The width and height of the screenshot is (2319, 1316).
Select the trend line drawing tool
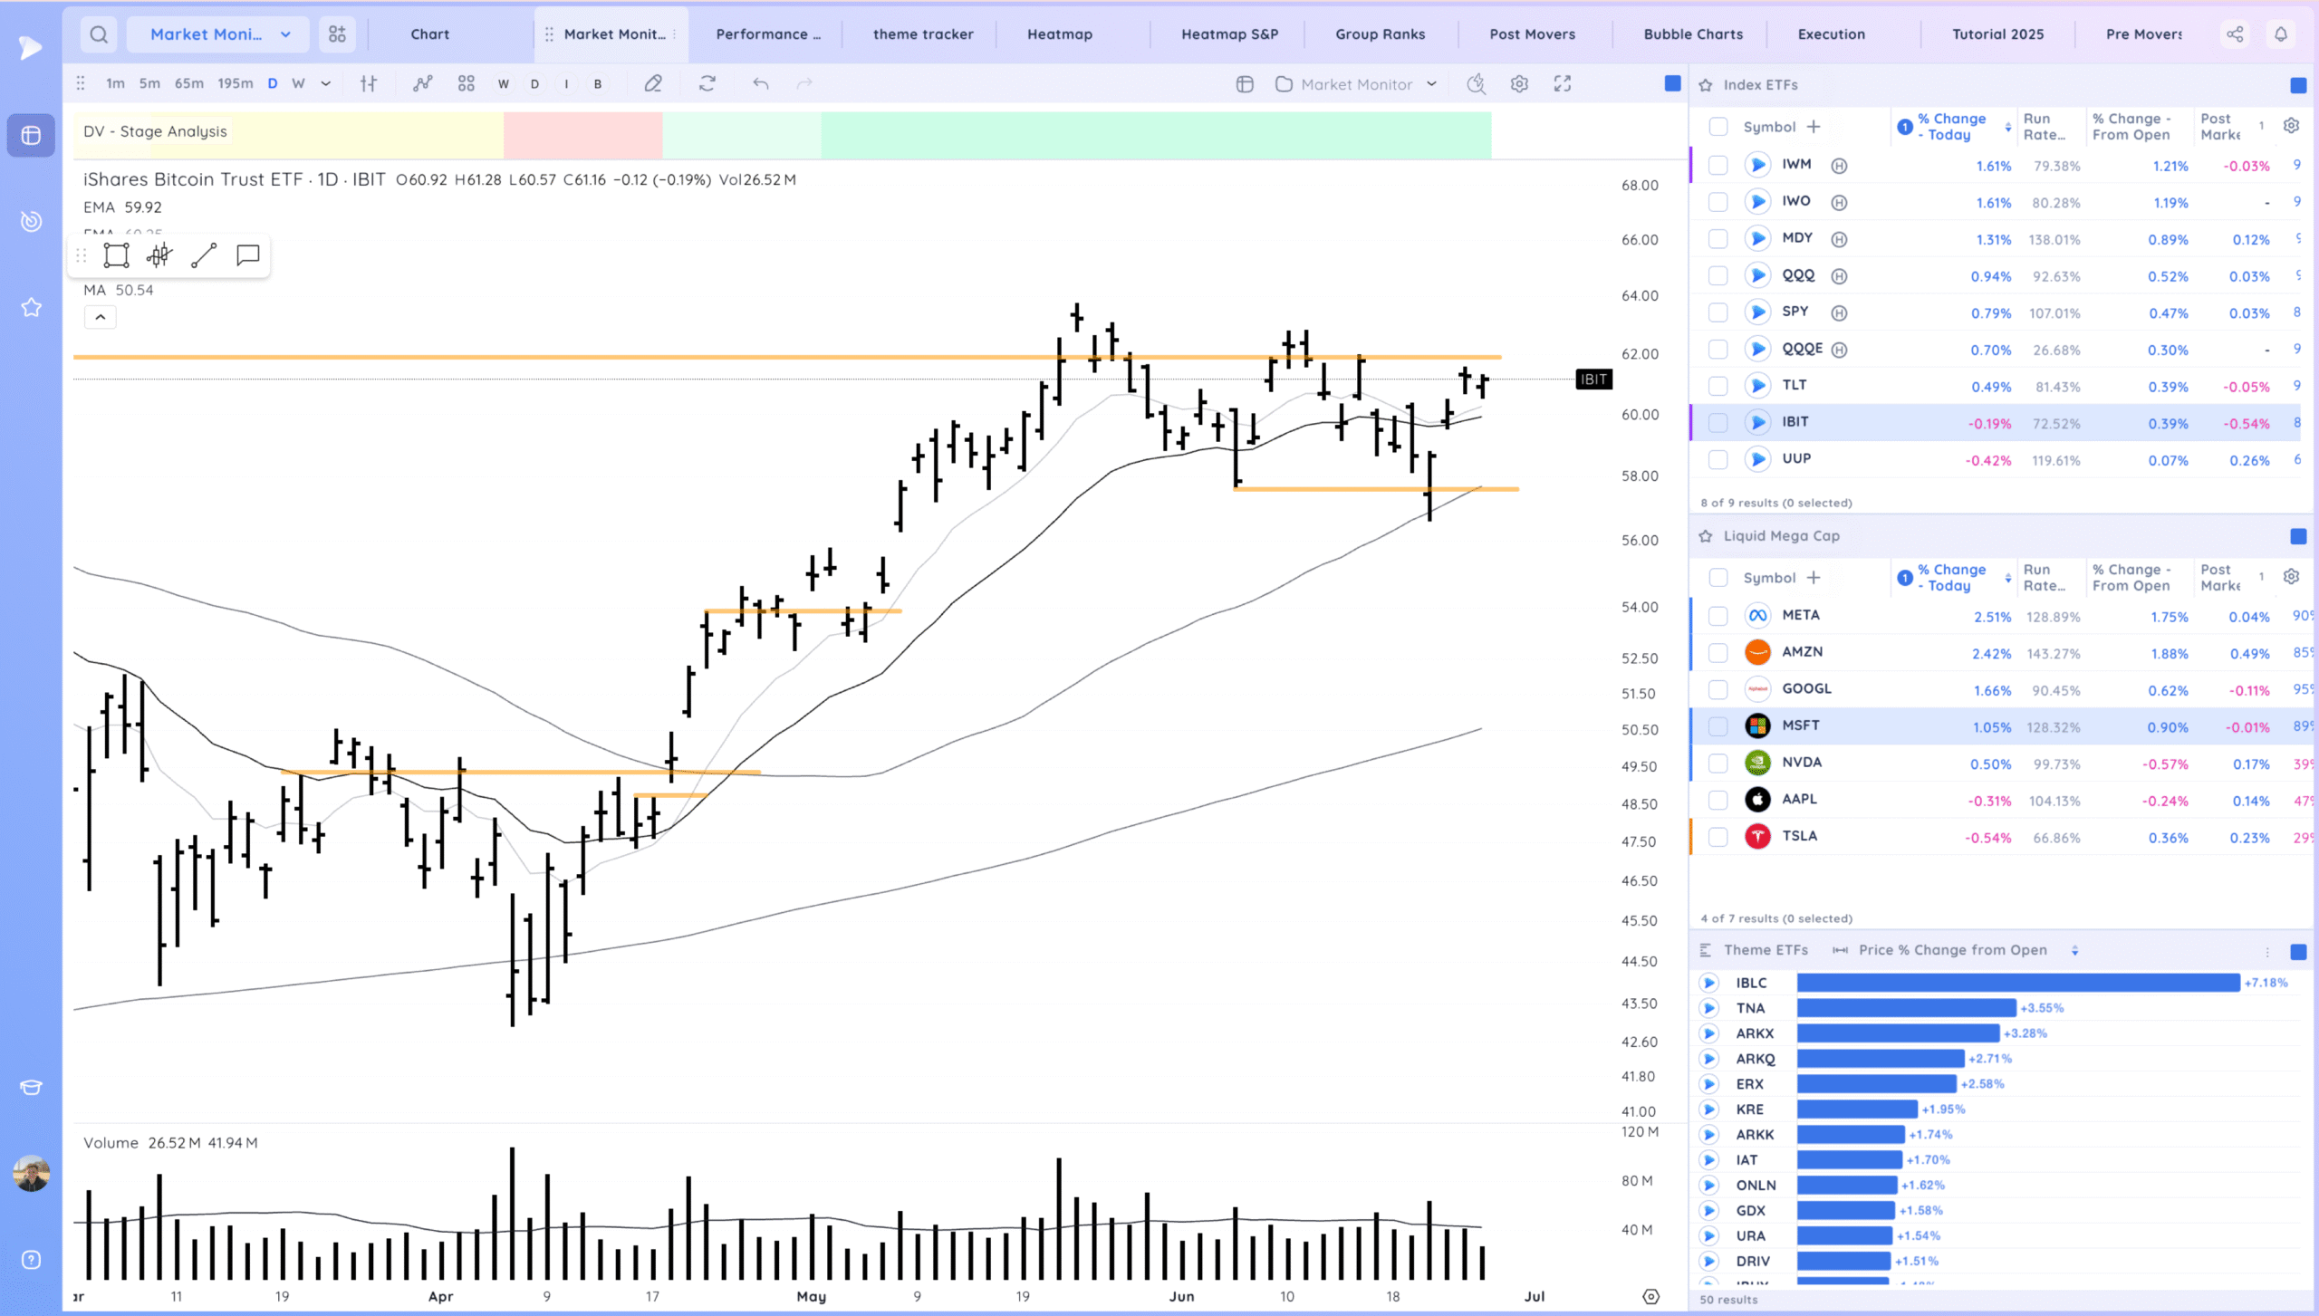[x=204, y=255]
